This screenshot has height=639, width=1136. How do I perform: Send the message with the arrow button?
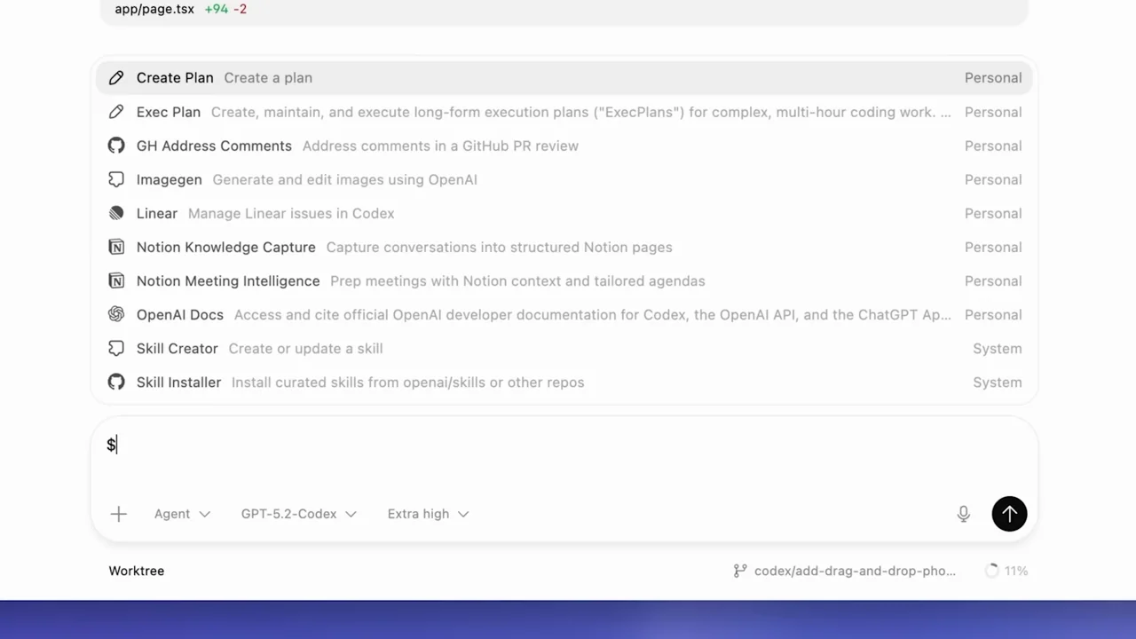(1009, 514)
